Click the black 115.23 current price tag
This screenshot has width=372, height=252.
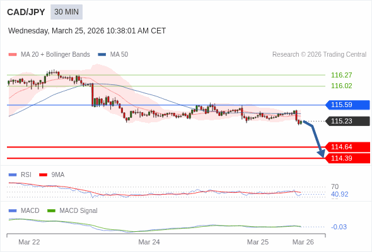(347, 121)
